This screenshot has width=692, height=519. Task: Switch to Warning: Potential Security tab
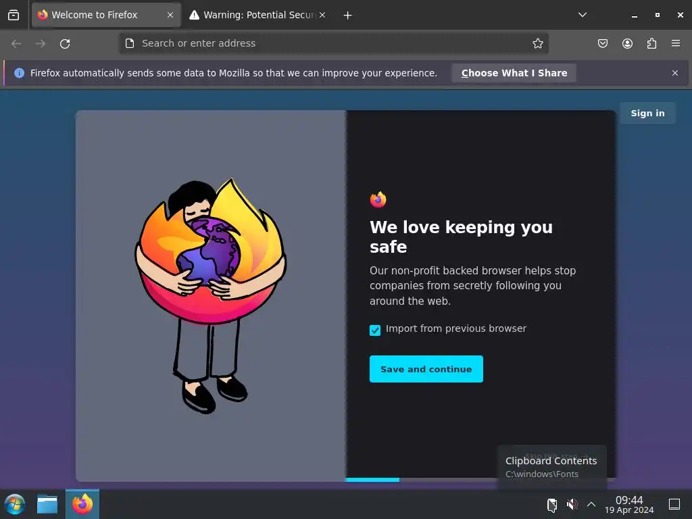tap(258, 15)
